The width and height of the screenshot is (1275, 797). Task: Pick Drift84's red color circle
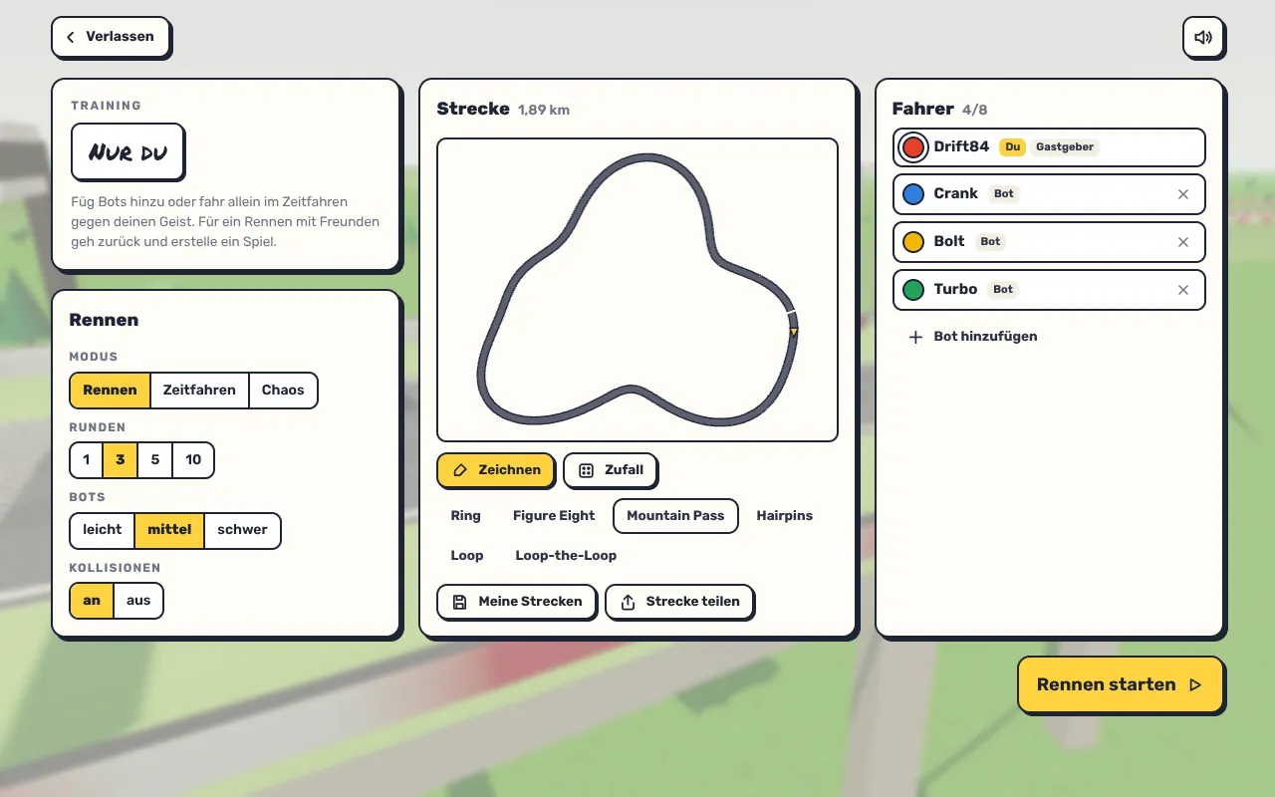[913, 147]
